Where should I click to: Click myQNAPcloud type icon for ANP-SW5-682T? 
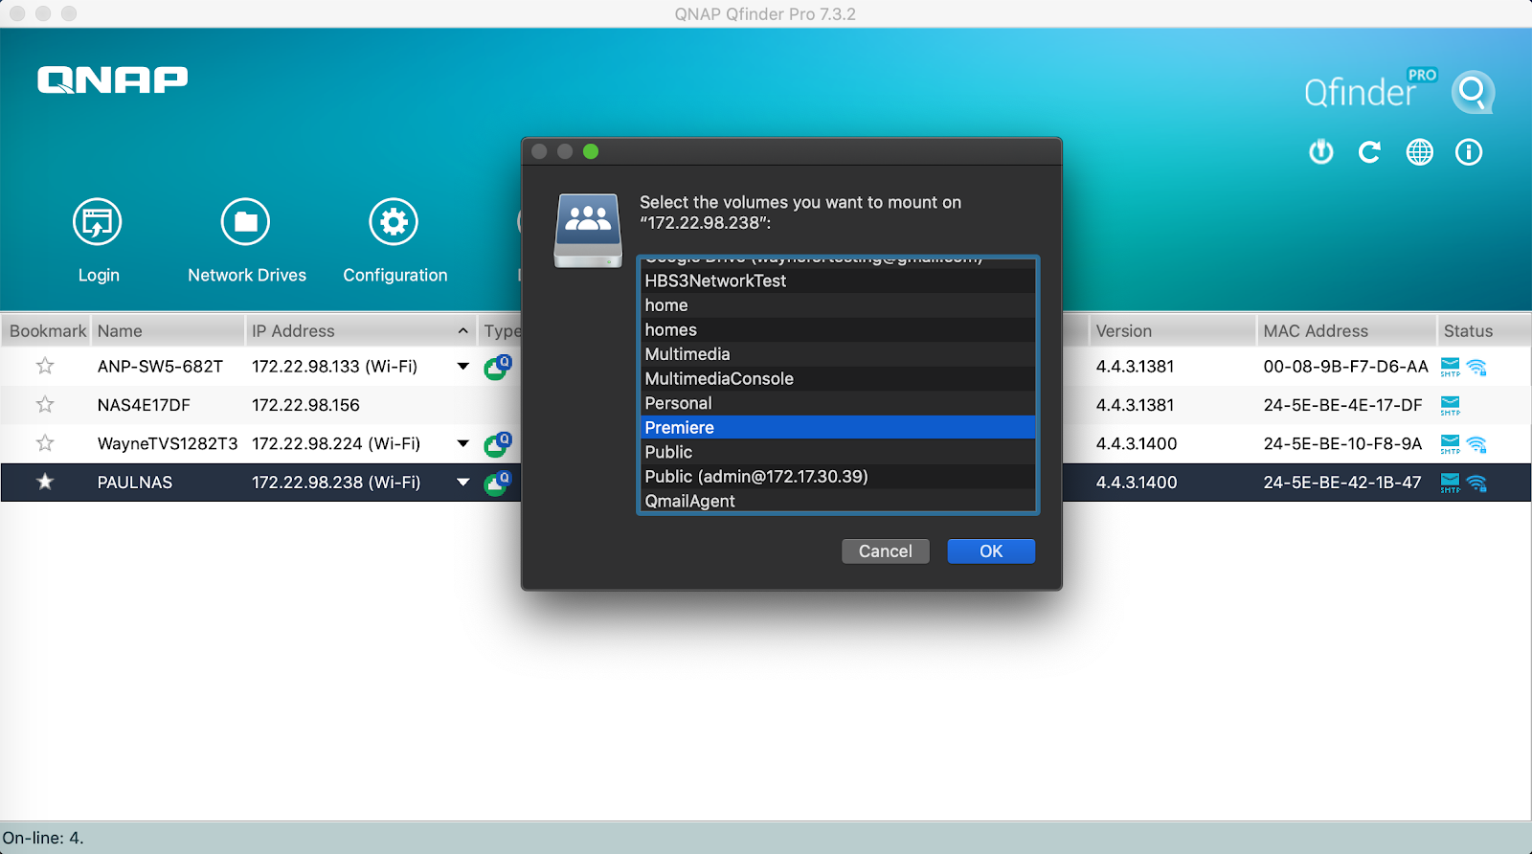click(x=498, y=367)
